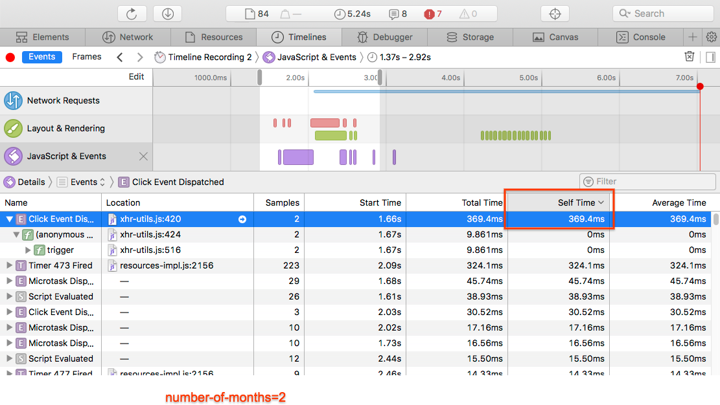
Task: Close the JavaScript & Events timeline row
Action: click(x=143, y=157)
